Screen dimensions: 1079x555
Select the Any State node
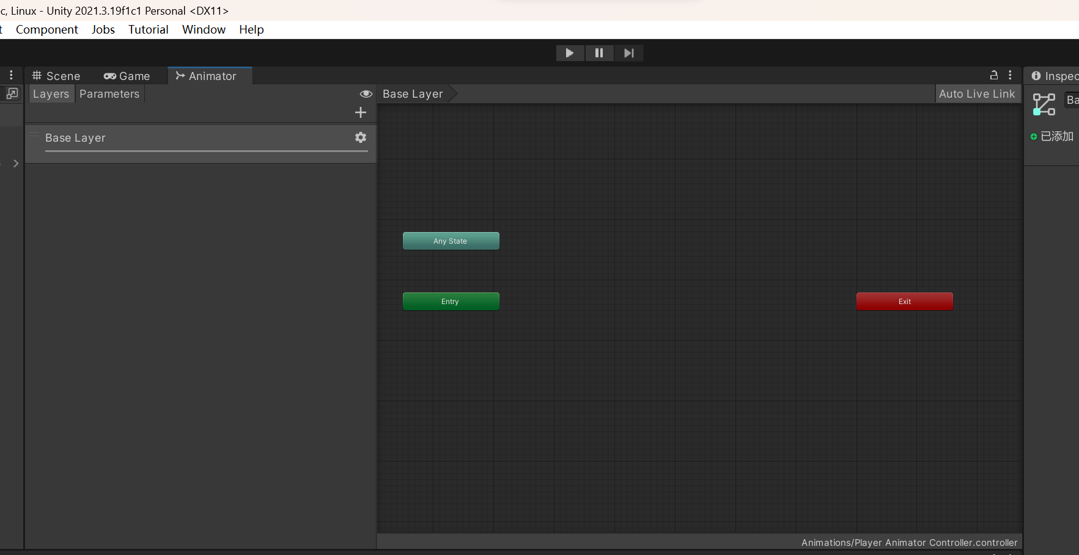pyautogui.click(x=451, y=241)
